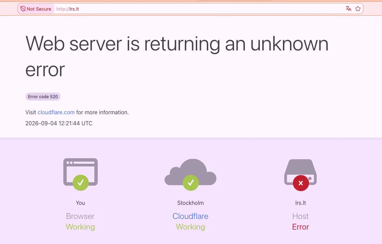Viewport: 382px width, 244px height.
Task: Open the blue Cloudflare link under Stockholm
Action: (190, 216)
